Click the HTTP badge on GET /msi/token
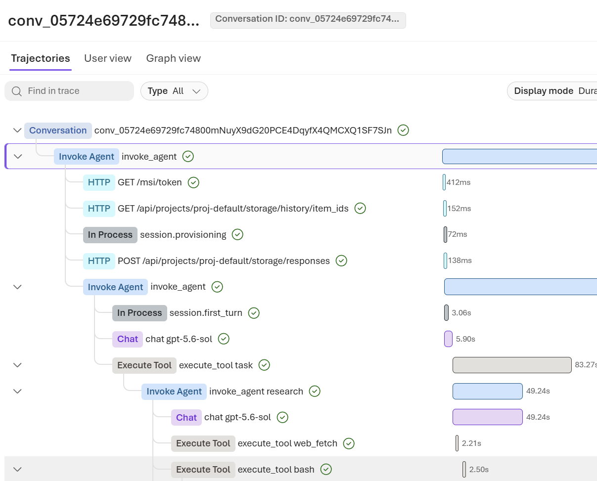This screenshot has height=481, width=597. click(99, 182)
